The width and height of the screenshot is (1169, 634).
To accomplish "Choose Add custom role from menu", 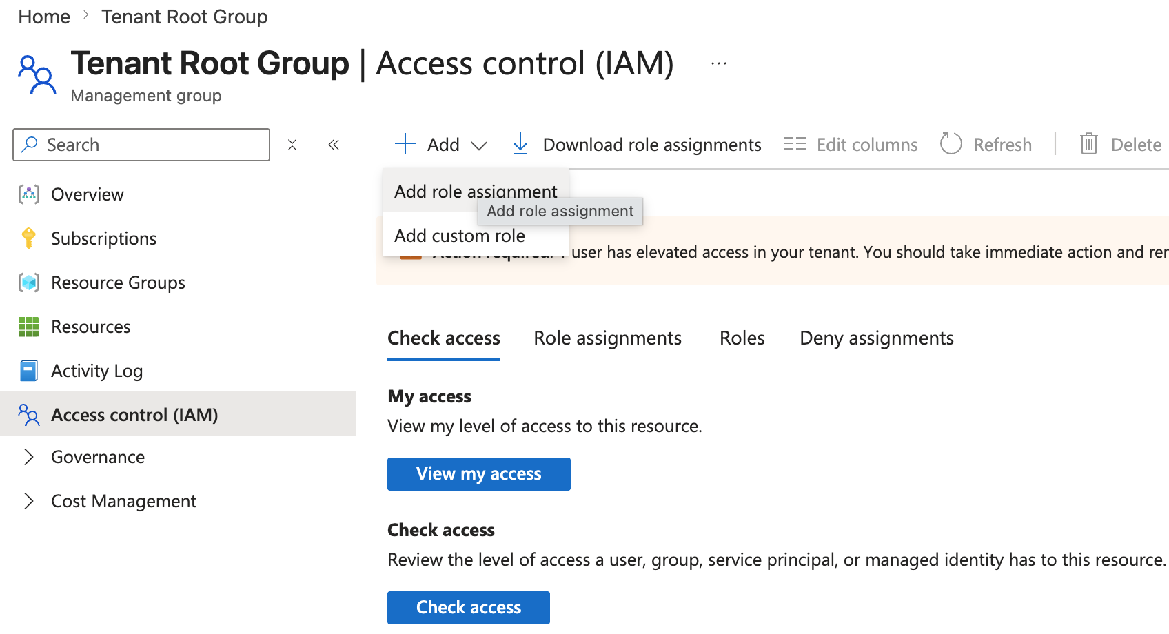I will [476, 235].
